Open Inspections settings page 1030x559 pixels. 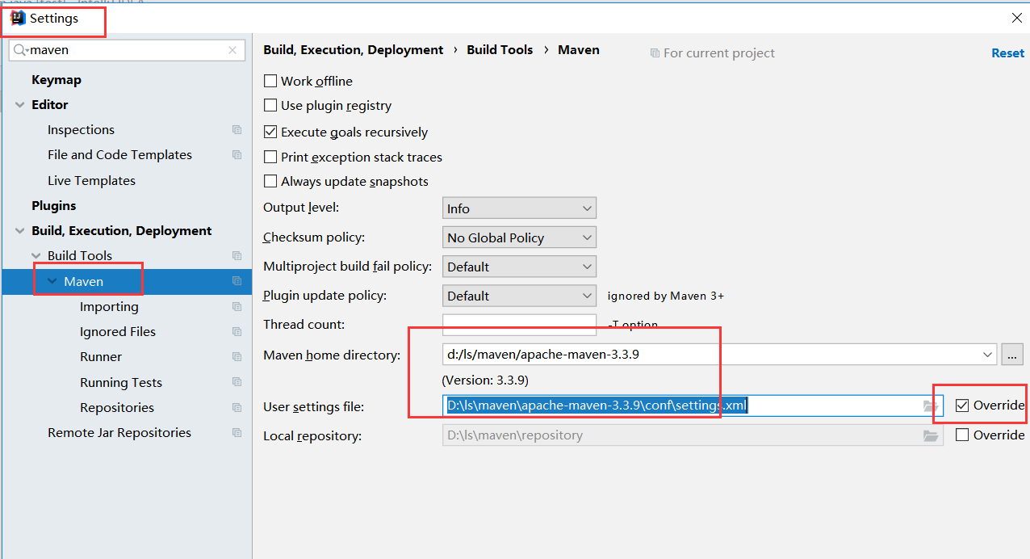[81, 130]
